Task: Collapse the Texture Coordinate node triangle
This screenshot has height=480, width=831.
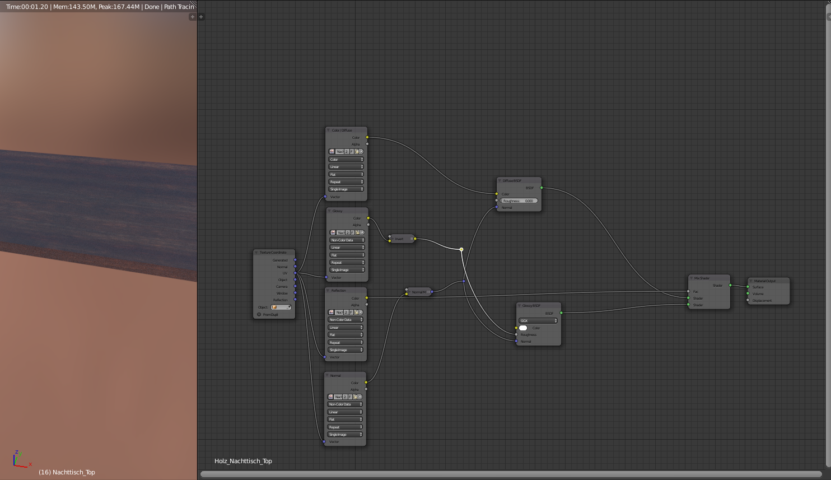Action: [x=257, y=253]
